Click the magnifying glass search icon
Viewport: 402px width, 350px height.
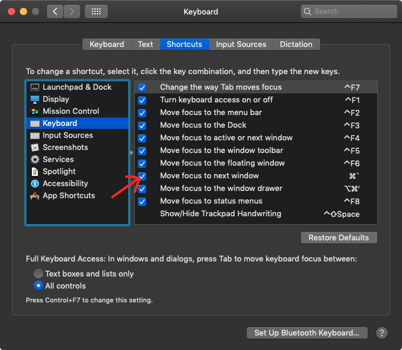pyautogui.click(x=307, y=11)
